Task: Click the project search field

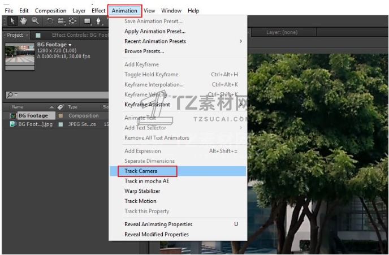Action: point(57,95)
